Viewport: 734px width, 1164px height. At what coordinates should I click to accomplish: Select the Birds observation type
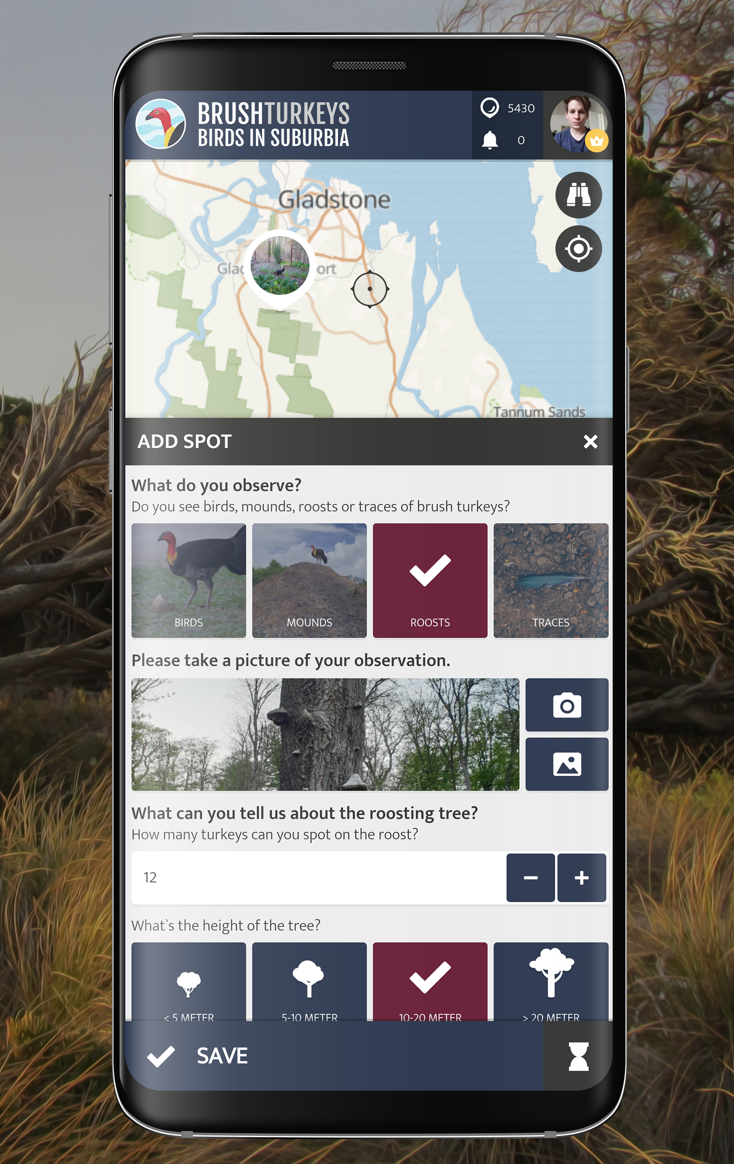pyautogui.click(x=189, y=580)
